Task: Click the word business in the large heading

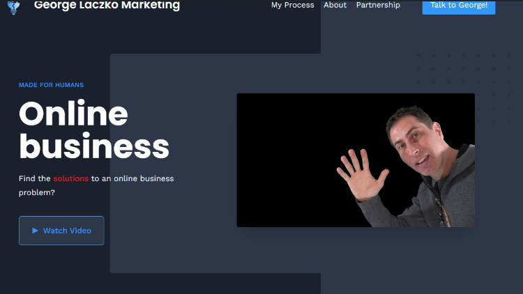Action: [94, 147]
